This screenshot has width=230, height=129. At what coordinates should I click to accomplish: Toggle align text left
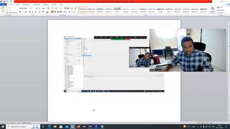pos(52,12)
